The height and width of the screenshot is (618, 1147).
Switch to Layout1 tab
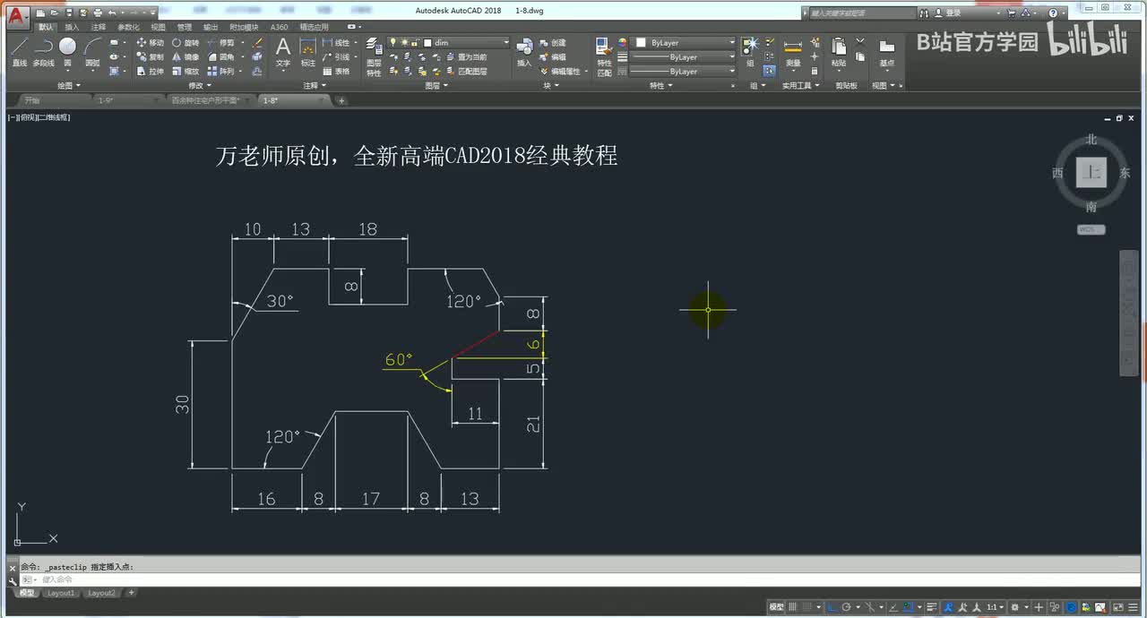coord(61,593)
